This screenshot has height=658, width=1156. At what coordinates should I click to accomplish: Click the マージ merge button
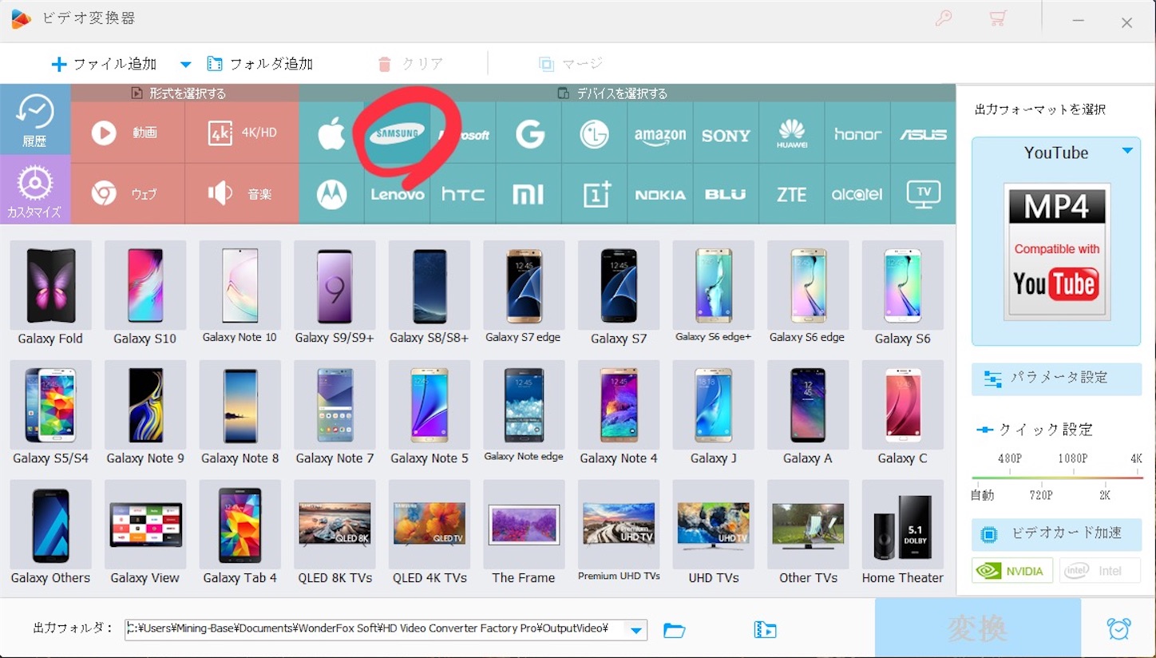(570, 64)
